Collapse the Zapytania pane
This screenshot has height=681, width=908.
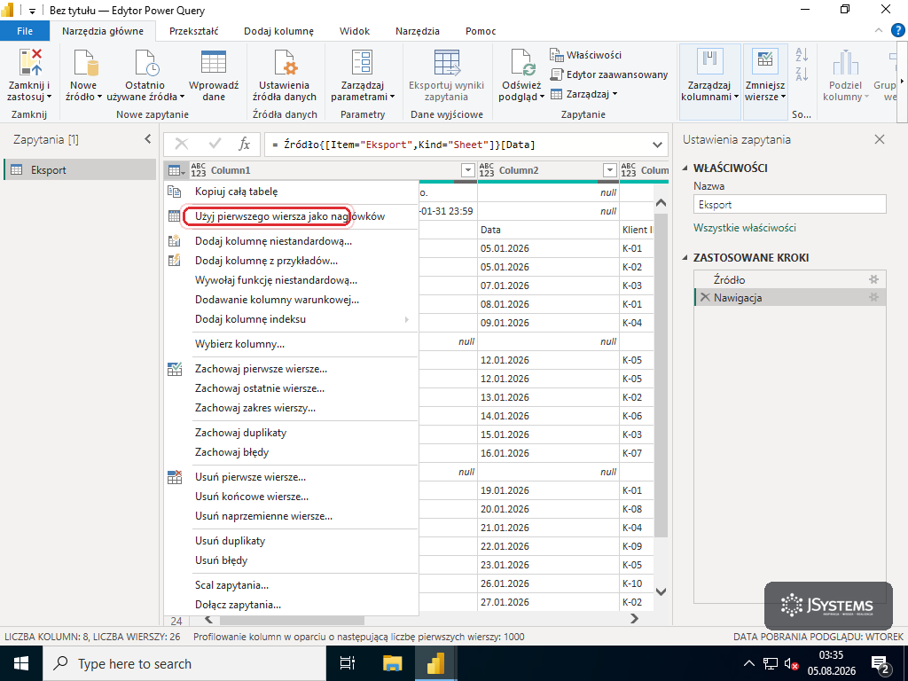148,139
